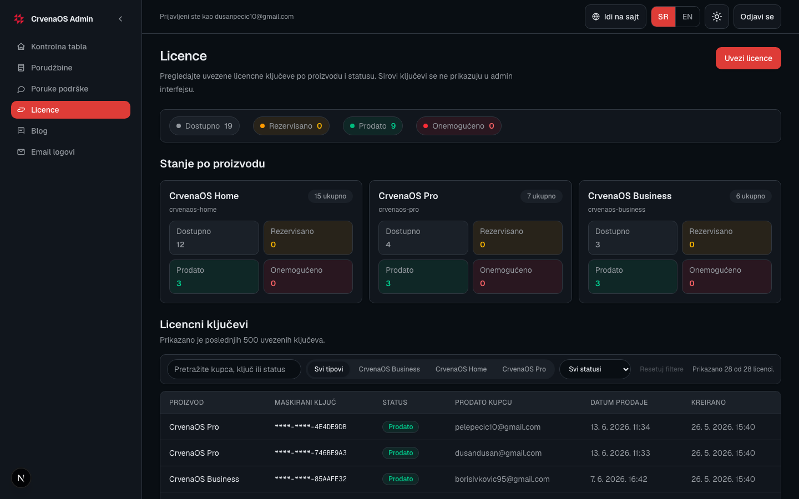Switch language to EN
This screenshot has height=499, width=799.
coord(687,17)
